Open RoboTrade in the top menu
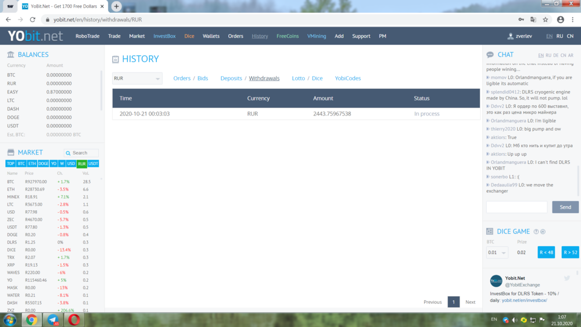Viewport: 581px width, 327px height. click(88, 36)
